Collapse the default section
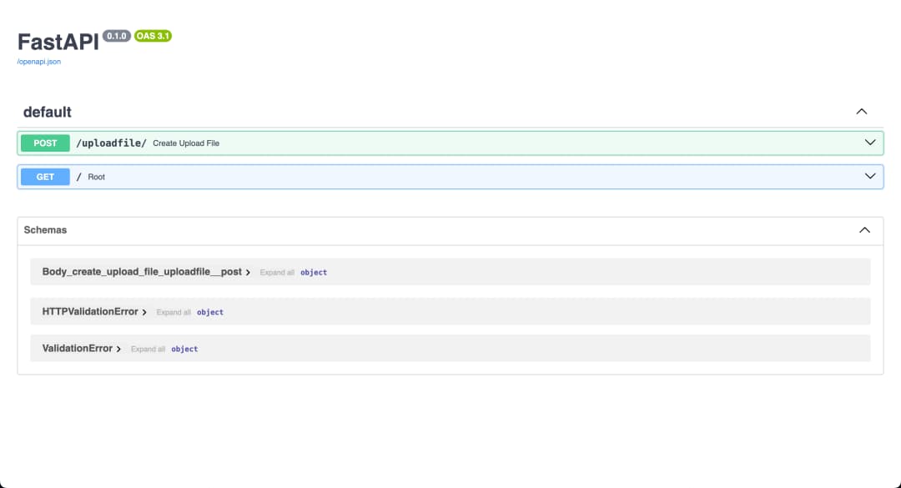901x488 pixels. pos(861,111)
